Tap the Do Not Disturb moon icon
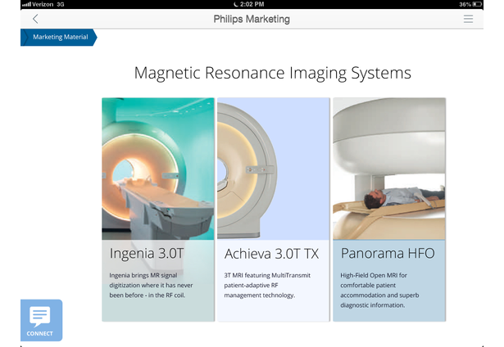This screenshot has width=504, height=347. coord(235,4)
